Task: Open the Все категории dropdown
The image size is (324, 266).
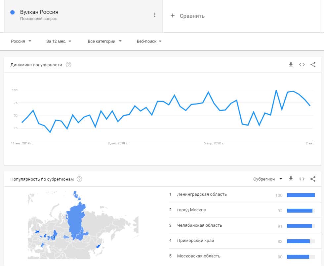Action: (104, 42)
